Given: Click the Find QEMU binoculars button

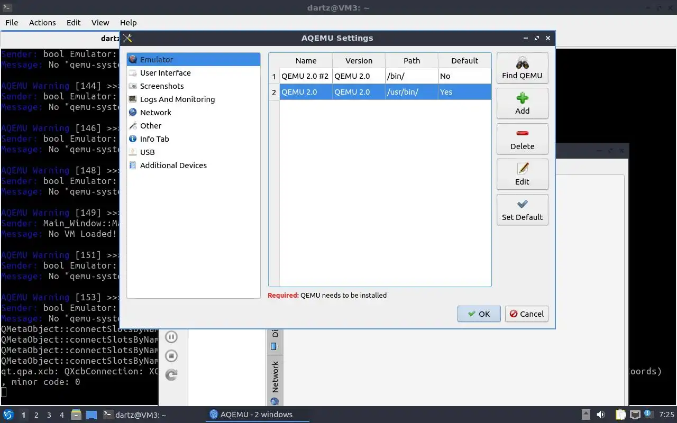Looking at the screenshot, I should (522, 68).
